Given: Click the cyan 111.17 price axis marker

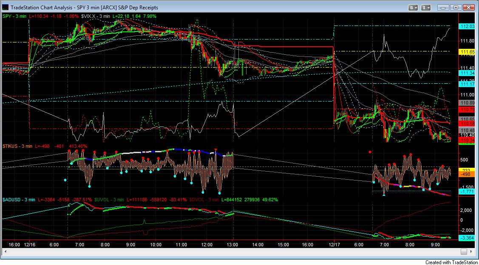Looking at the screenshot, I should coord(466,84).
